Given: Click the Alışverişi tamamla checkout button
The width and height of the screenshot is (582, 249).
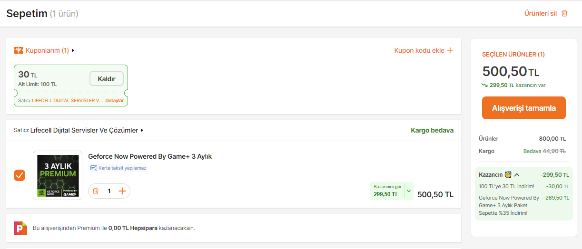Looking at the screenshot, I should click(x=523, y=108).
